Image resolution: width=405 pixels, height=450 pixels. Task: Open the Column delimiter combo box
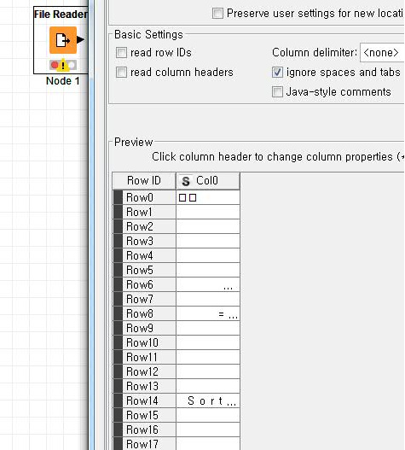(x=382, y=53)
